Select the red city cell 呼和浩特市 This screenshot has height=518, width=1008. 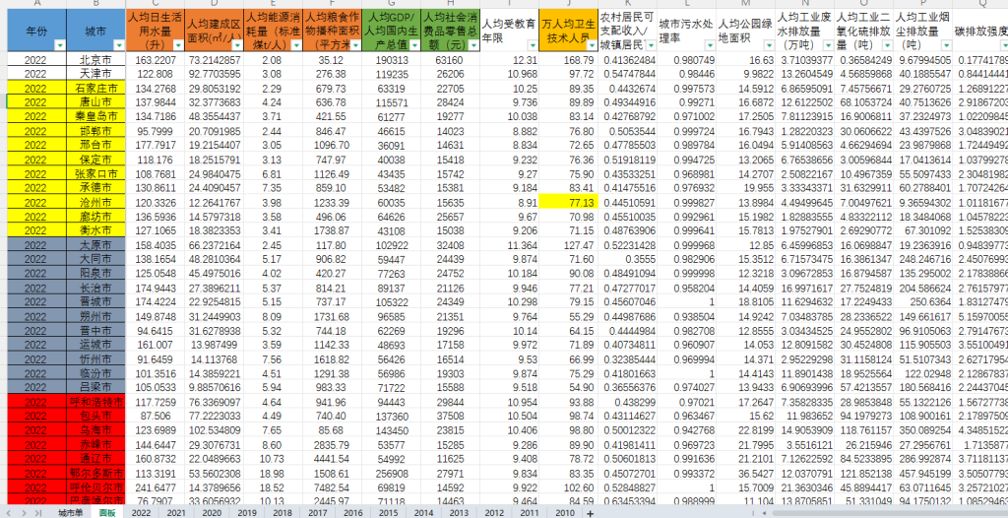(x=95, y=401)
